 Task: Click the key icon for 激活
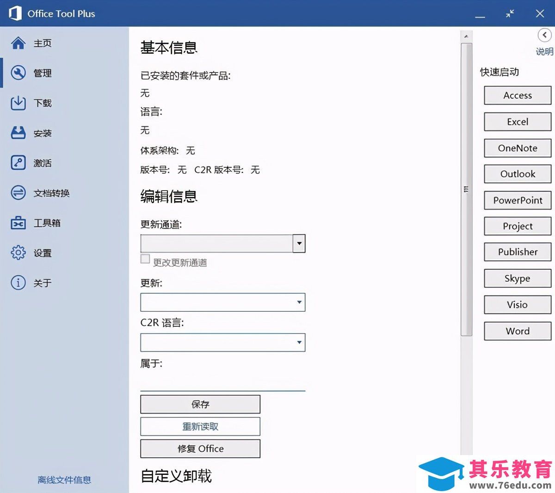18,163
